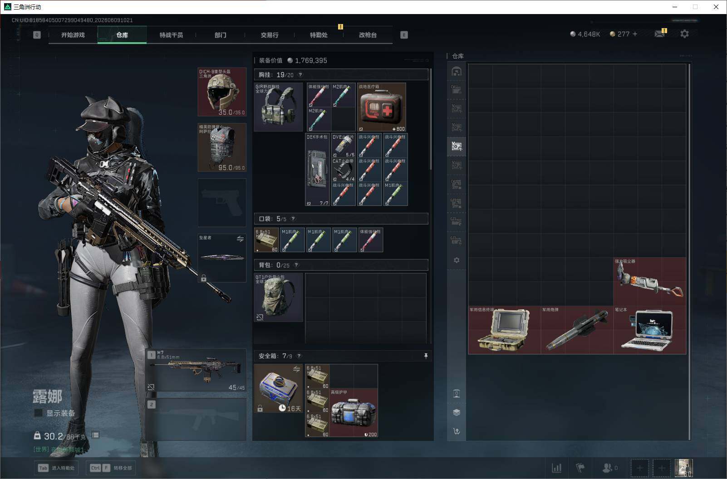
Task: Open the friends list icon
Action: [x=609, y=468]
